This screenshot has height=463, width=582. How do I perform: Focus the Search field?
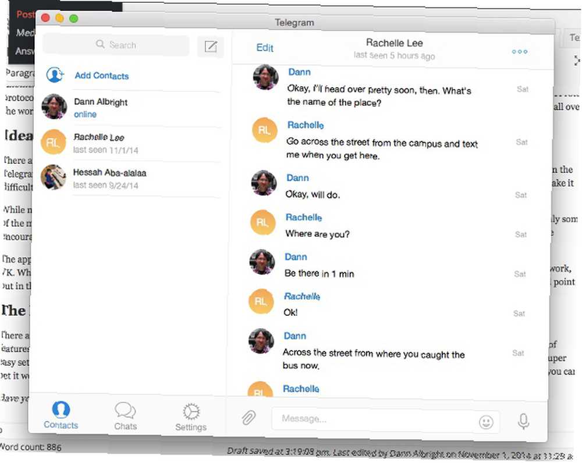coord(116,45)
